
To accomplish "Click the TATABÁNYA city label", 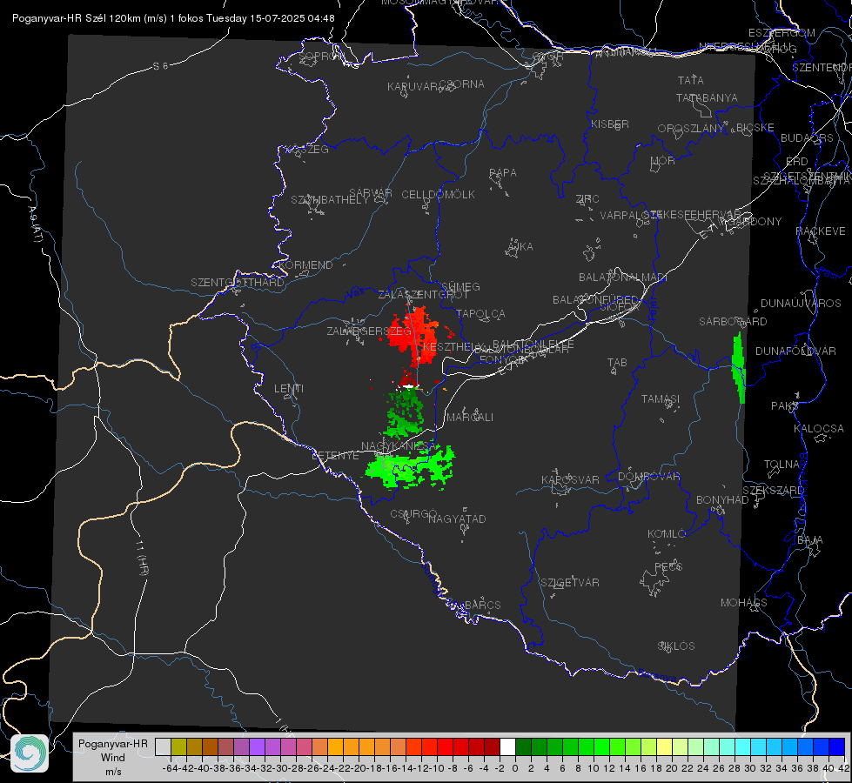I will coord(707,97).
